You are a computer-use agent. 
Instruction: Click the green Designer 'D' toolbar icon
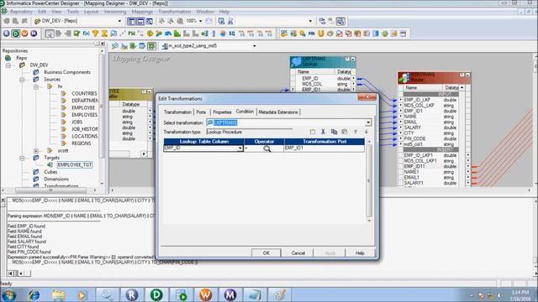coord(16,34)
